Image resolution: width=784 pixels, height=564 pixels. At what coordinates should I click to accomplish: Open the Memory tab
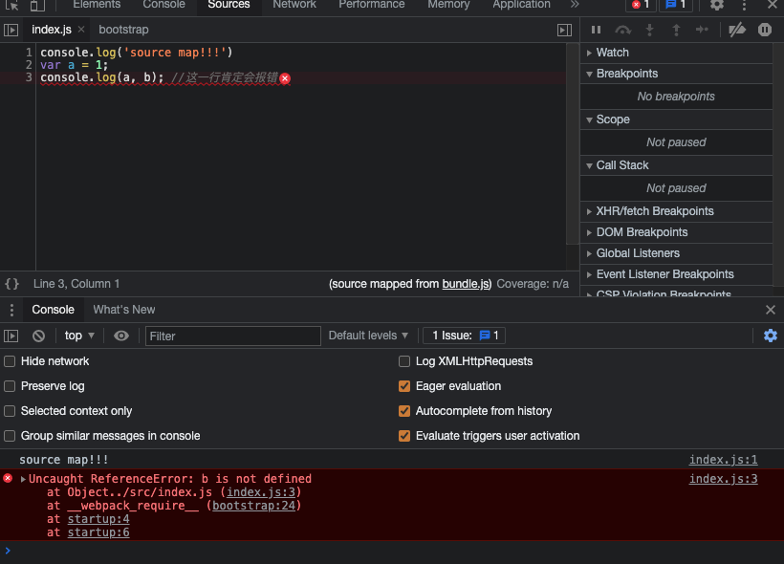pos(448,5)
